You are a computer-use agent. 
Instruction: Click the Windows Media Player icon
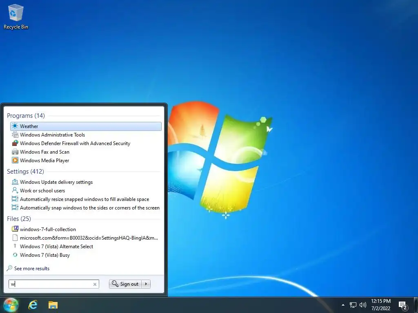[15, 160]
